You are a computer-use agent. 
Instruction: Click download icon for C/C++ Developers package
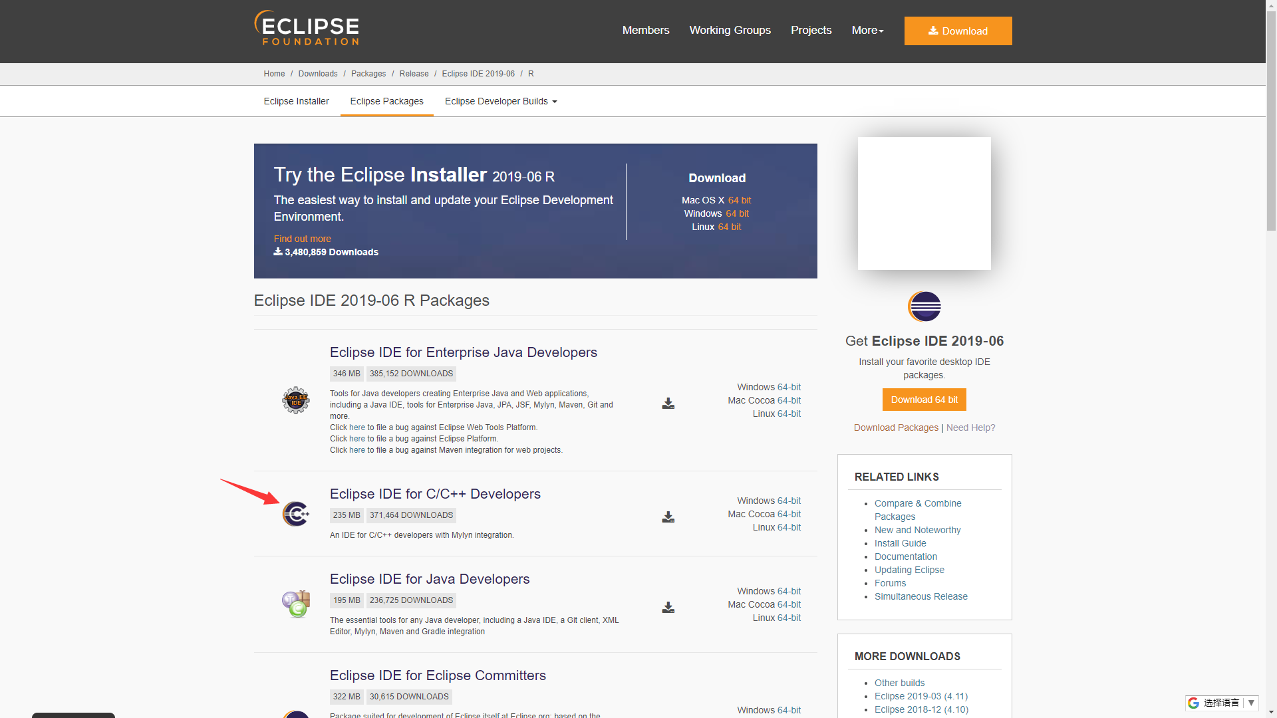click(668, 517)
